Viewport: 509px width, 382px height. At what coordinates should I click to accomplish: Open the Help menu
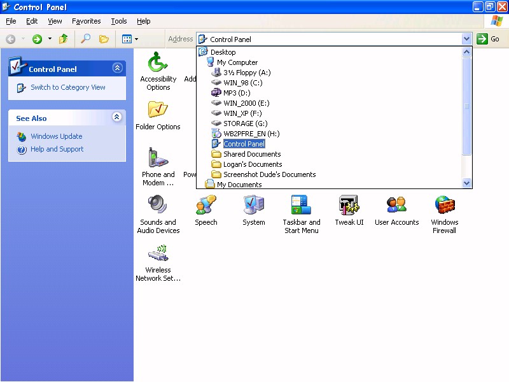tap(144, 22)
